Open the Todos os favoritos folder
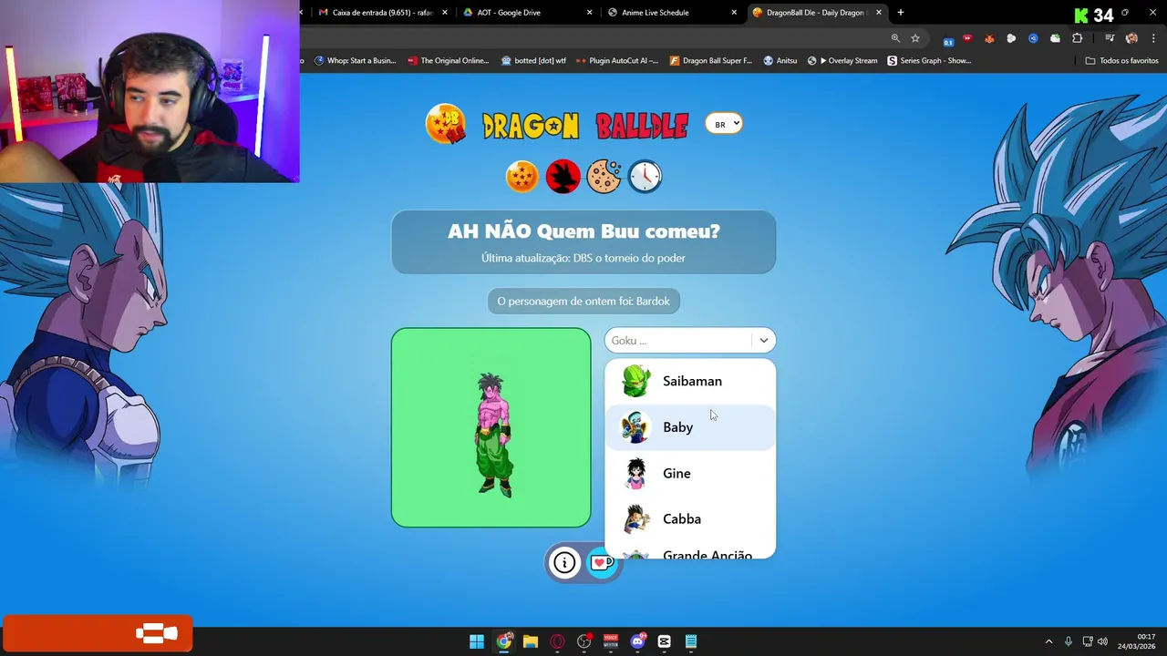This screenshot has height=656, width=1167. [x=1121, y=61]
